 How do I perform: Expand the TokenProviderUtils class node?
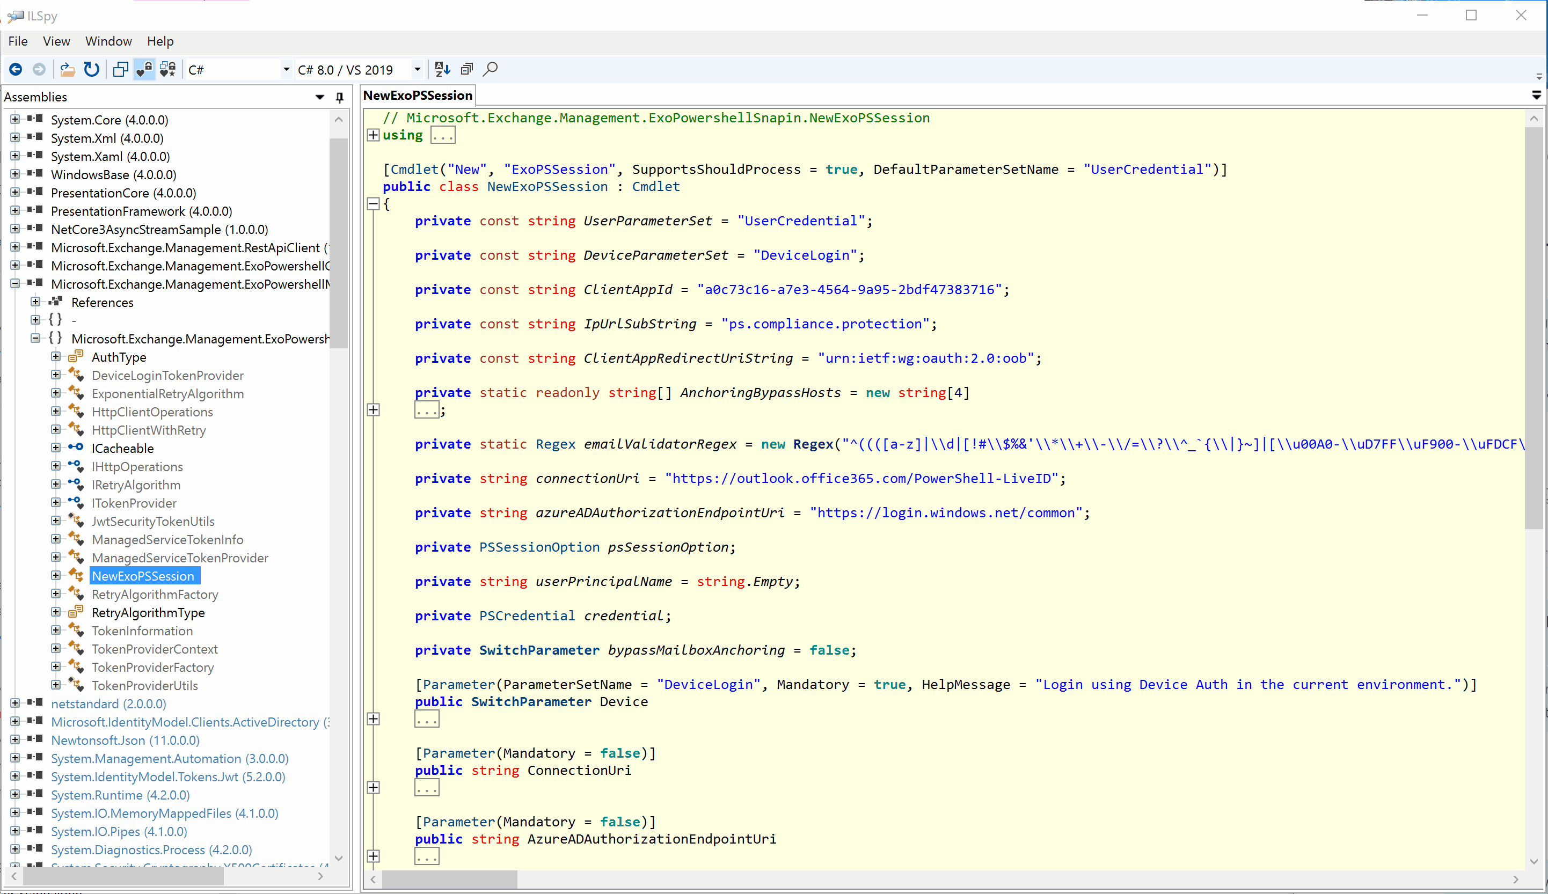(x=56, y=685)
